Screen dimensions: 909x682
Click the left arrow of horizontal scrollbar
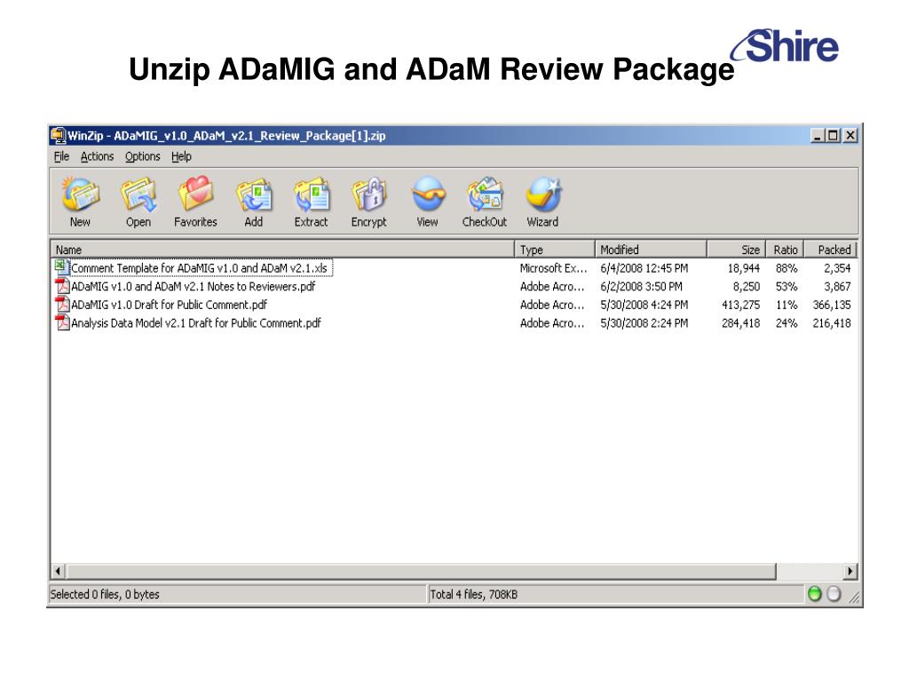(x=58, y=571)
